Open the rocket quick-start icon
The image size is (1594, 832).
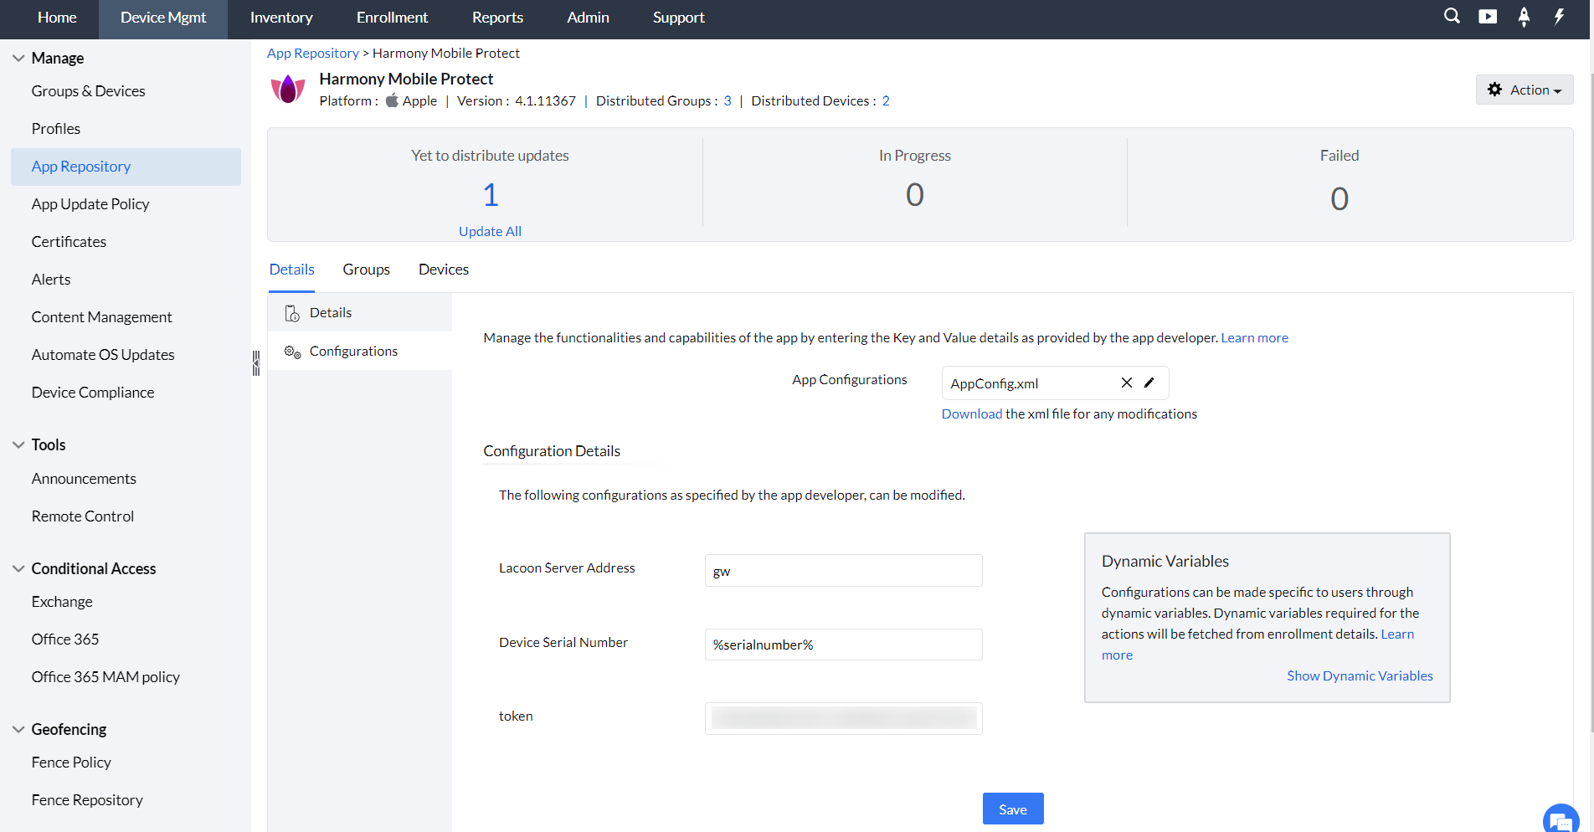pos(1524,17)
